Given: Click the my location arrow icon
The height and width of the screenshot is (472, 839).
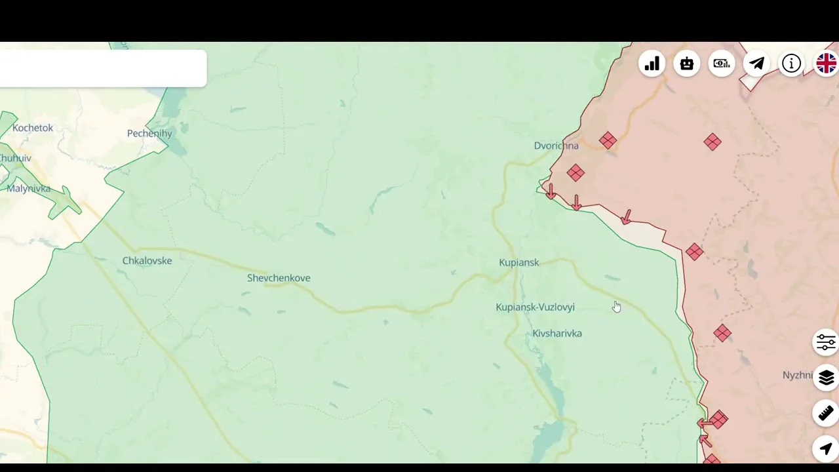Looking at the screenshot, I should (826, 448).
